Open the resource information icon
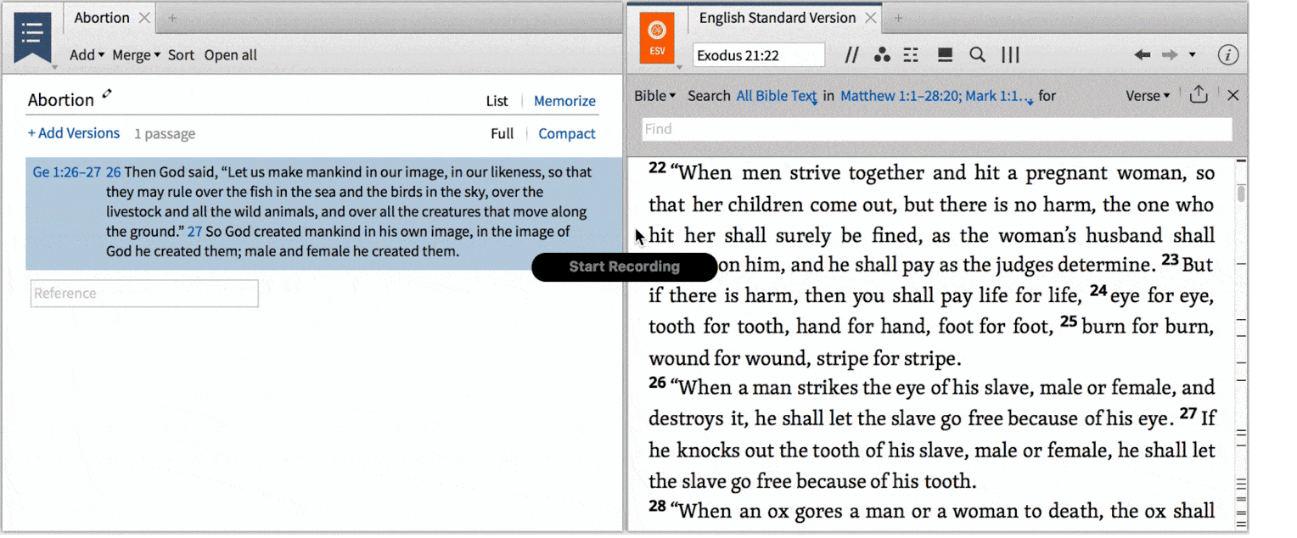 1227,55
